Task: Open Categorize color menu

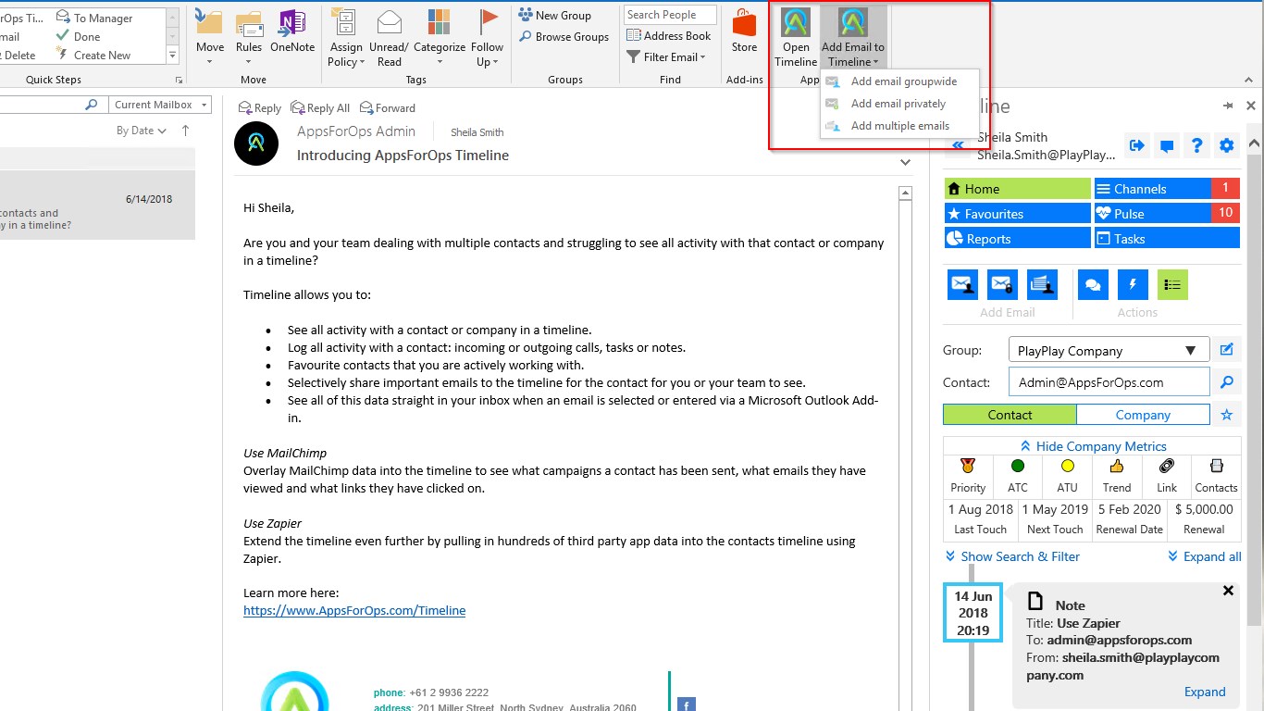Action: coord(440,38)
